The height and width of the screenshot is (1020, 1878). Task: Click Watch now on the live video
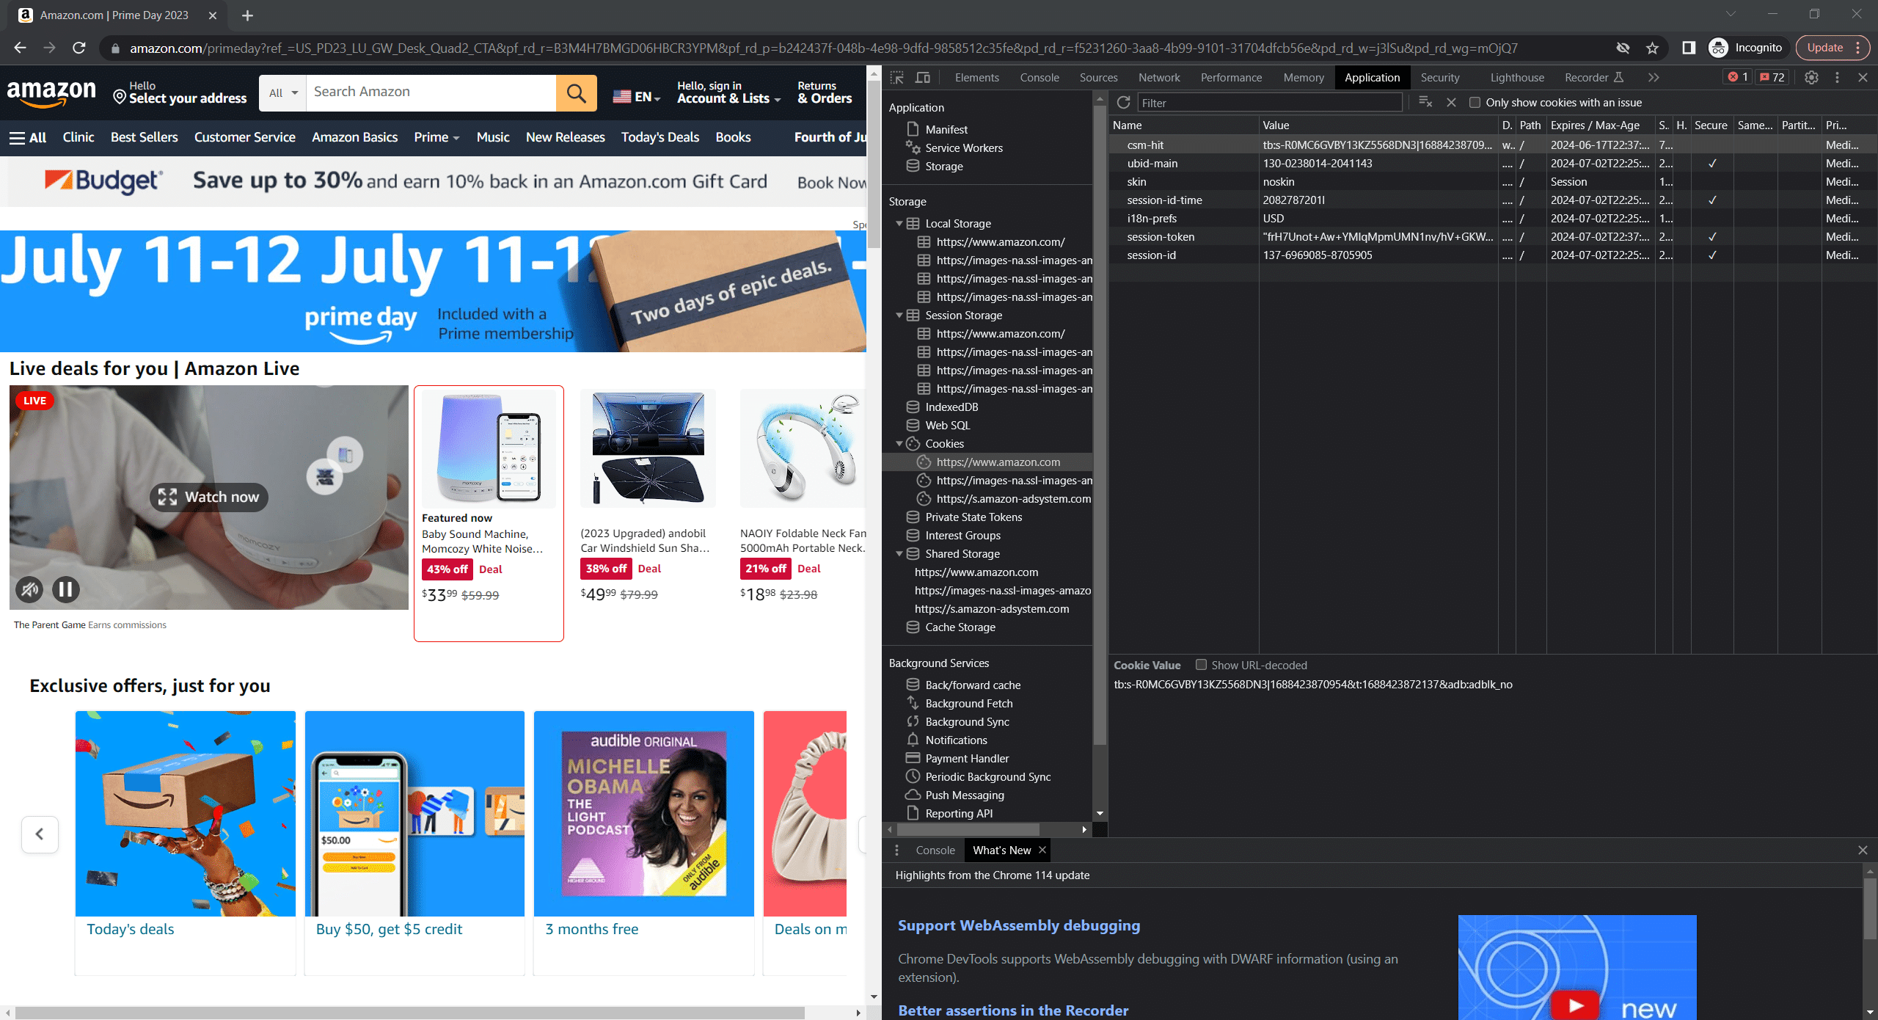coord(209,497)
